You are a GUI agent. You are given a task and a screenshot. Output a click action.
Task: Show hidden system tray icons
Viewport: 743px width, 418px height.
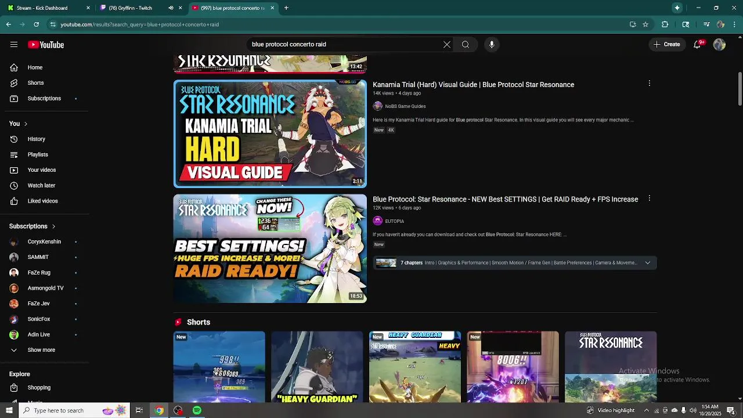pyautogui.click(x=647, y=410)
